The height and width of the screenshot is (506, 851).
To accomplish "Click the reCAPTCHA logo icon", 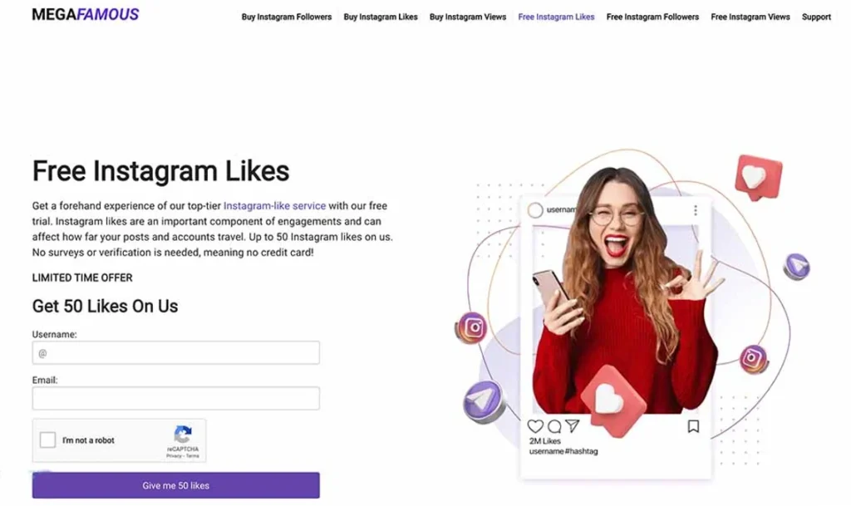I will (183, 435).
